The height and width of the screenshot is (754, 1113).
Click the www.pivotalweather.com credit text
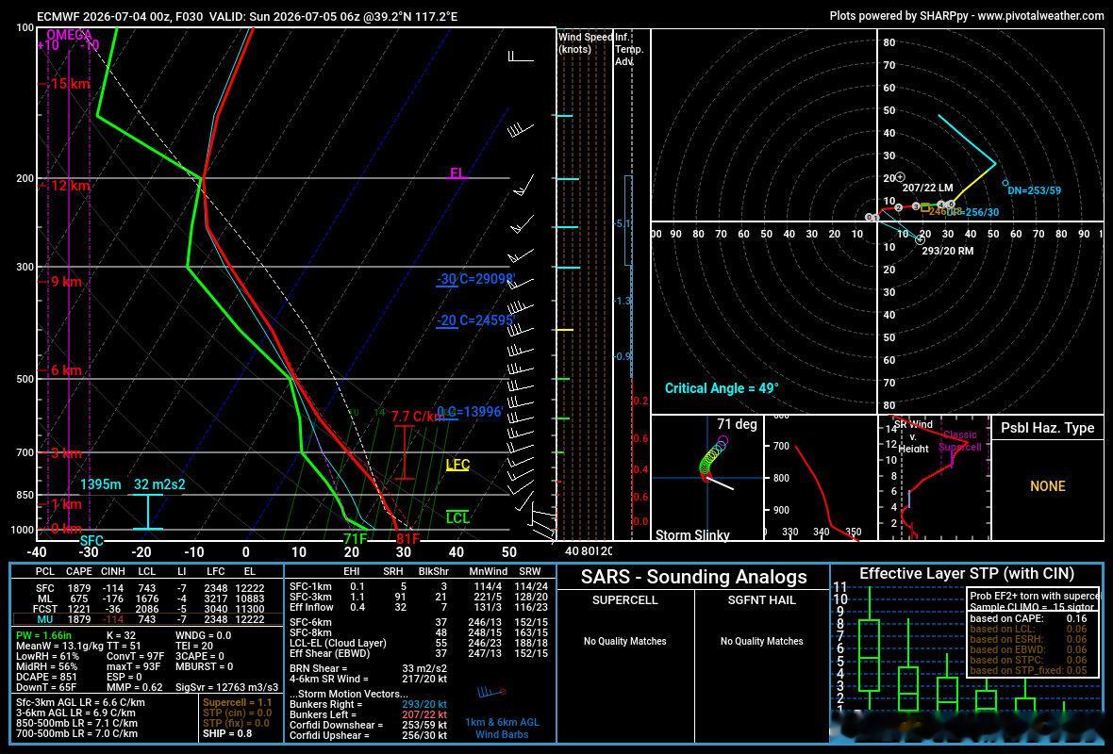coord(1040,15)
